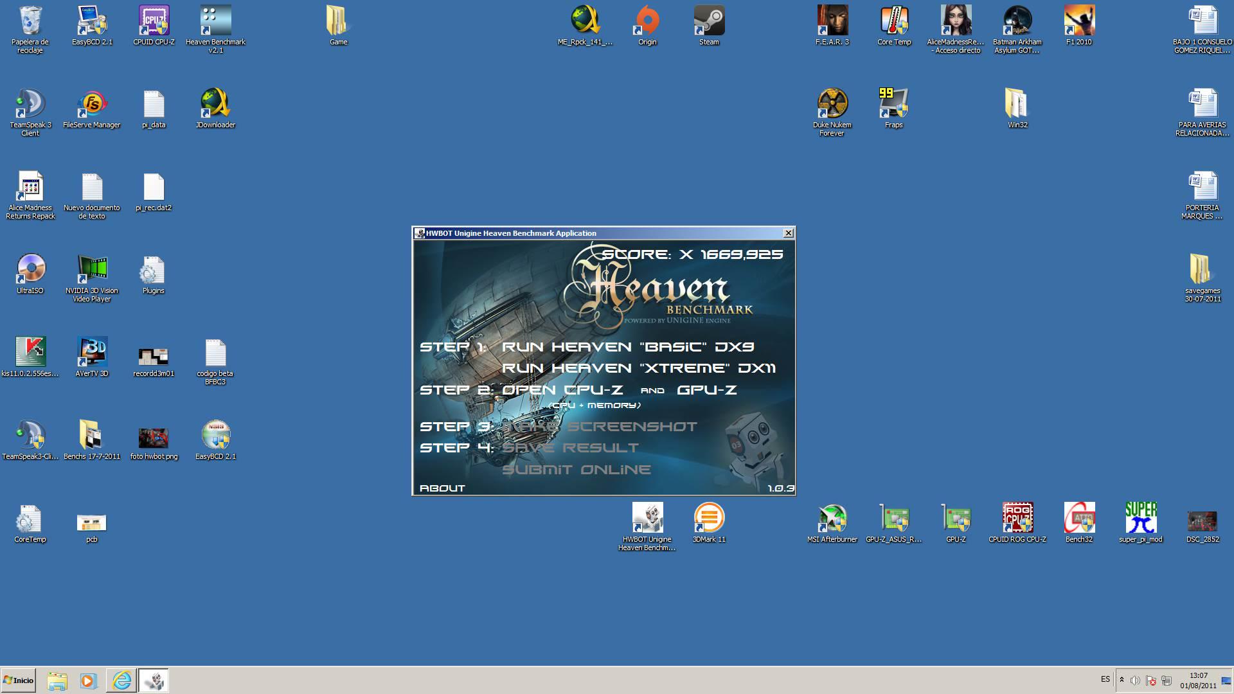Switch to Internet Explorer on taskbar
1234x694 pixels.
pyautogui.click(x=121, y=681)
